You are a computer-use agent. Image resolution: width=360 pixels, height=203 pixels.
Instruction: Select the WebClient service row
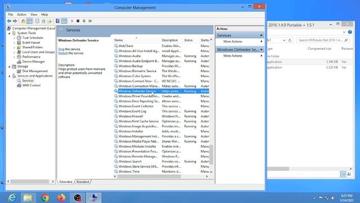pos(161,46)
